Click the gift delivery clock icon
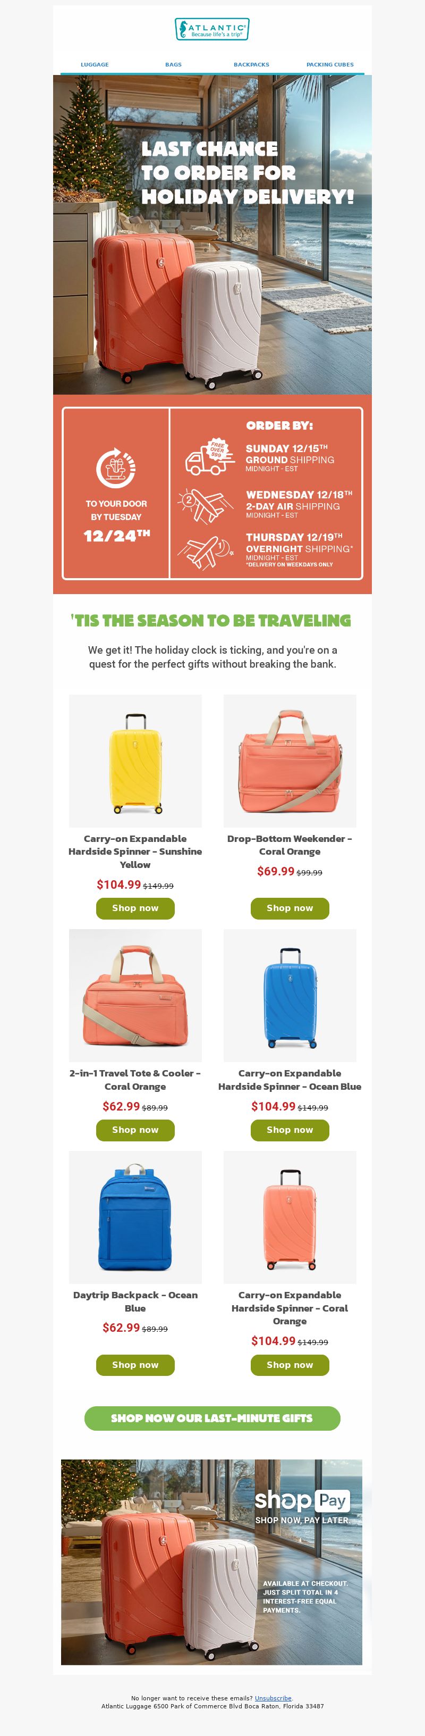Screen dimensions: 425x1736 click(116, 467)
